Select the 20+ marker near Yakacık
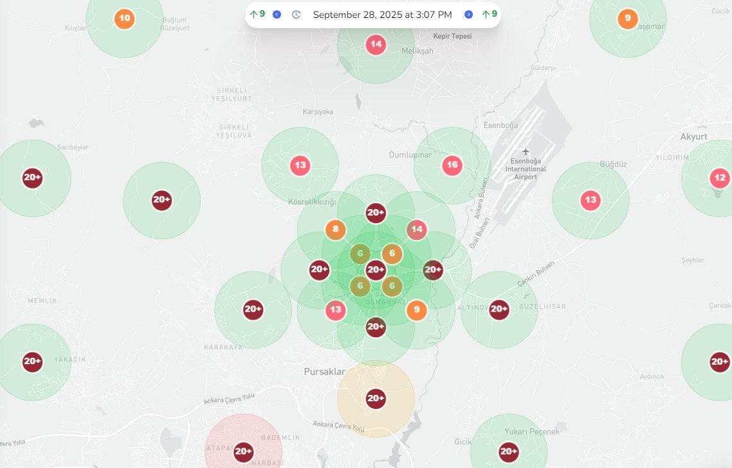 point(33,362)
